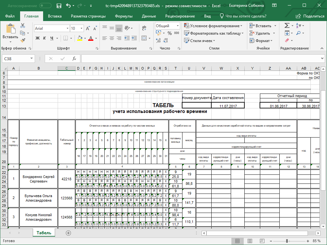327x245 pixels.
Task: Expand the Условное форматирование dropdown
Action: pyautogui.click(x=213, y=26)
